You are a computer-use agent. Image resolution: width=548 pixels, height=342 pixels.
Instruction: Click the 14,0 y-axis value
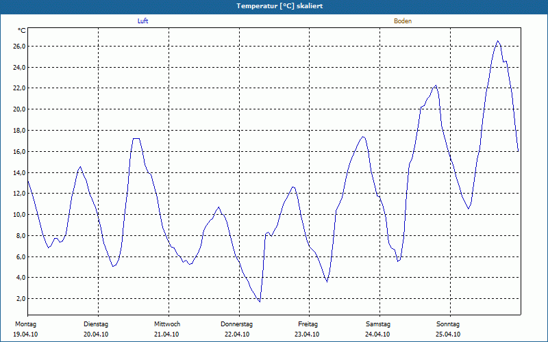pyautogui.click(x=20, y=172)
